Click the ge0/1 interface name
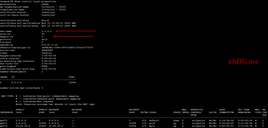The width and height of the screenshot is (268, 128). point(4,123)
